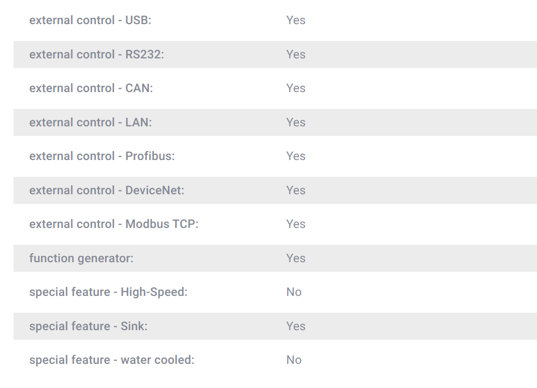The width and height of the screenshot is (537, 388).
Task: Click the No value for water cooled
Action: [x=294, y=360]
